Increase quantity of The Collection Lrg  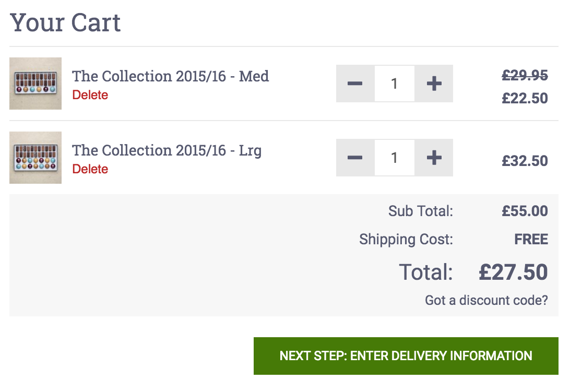click(x=434, y=158)
